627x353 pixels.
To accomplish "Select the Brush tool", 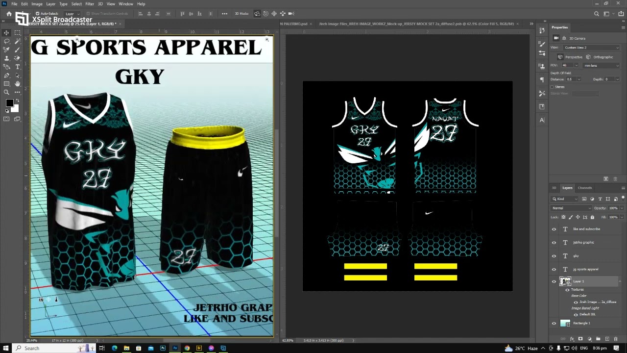I will 18,50.
